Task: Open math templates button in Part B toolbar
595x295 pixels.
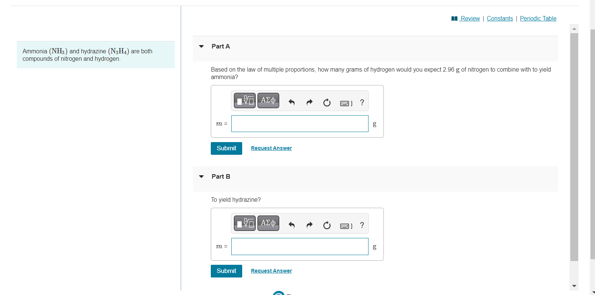Action: 245,223
